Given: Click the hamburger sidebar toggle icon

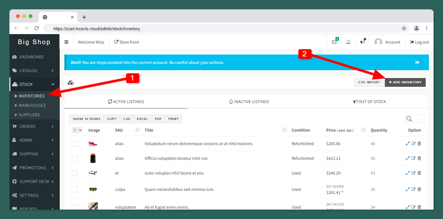Looking at the screenshot, I should click(66, 42).
